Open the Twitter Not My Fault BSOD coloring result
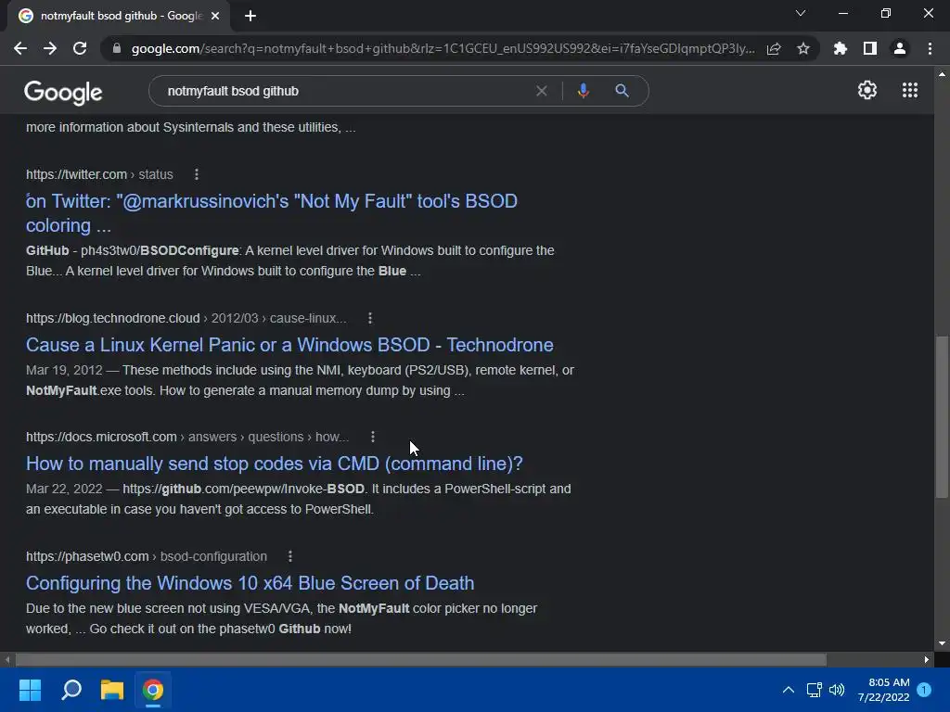The height and width of the screenshot is (712, 950). tap(272, 213)
